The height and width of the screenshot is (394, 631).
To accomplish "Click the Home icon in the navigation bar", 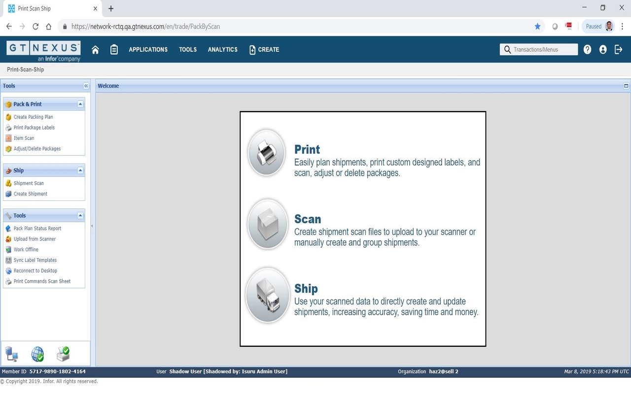I will point(95,49).
